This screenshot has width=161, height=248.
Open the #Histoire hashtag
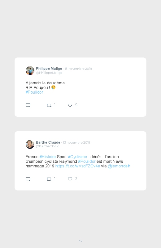point(48,157)
